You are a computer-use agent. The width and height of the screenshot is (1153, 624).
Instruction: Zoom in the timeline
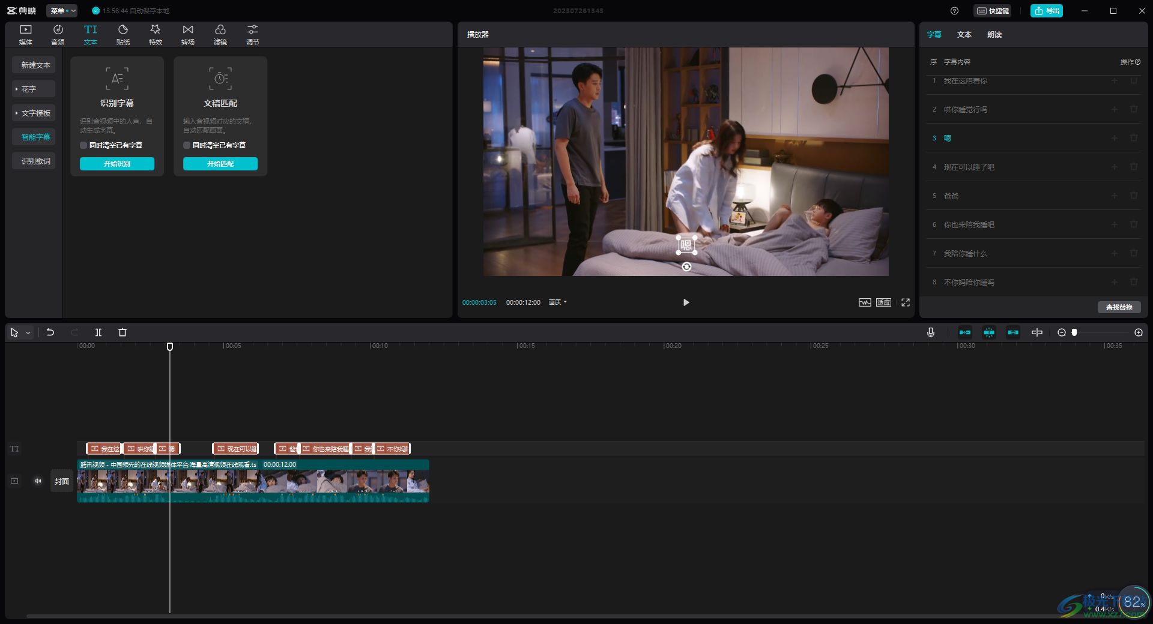click(x=1139, y=332)
